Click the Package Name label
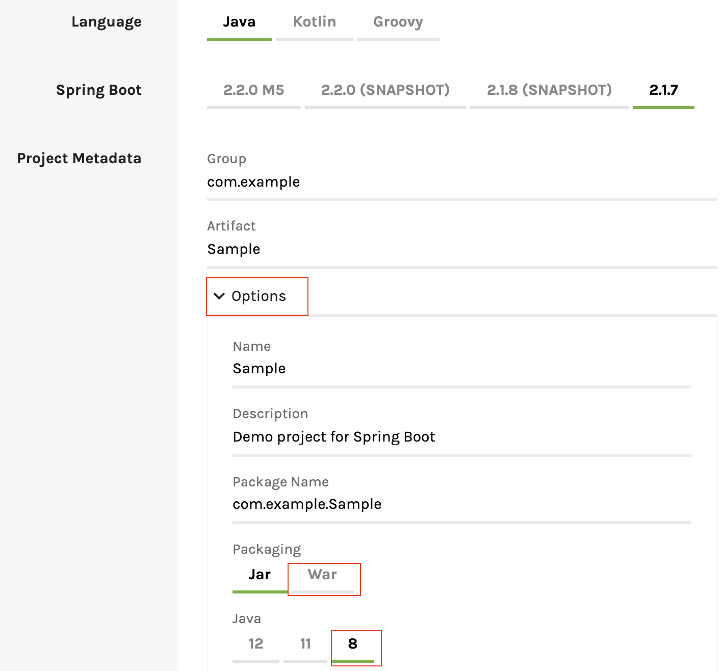Viewport: 724px width, 671px height. pyautogui.click(x=280, y=482)
